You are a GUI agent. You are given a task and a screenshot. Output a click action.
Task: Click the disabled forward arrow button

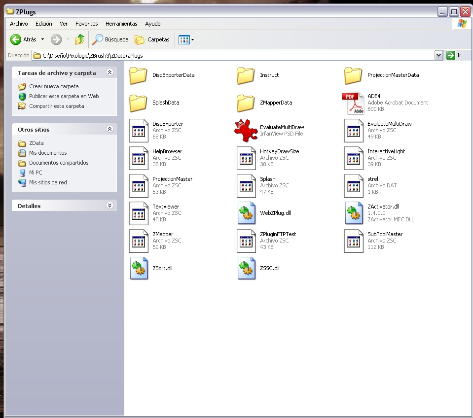56,39
